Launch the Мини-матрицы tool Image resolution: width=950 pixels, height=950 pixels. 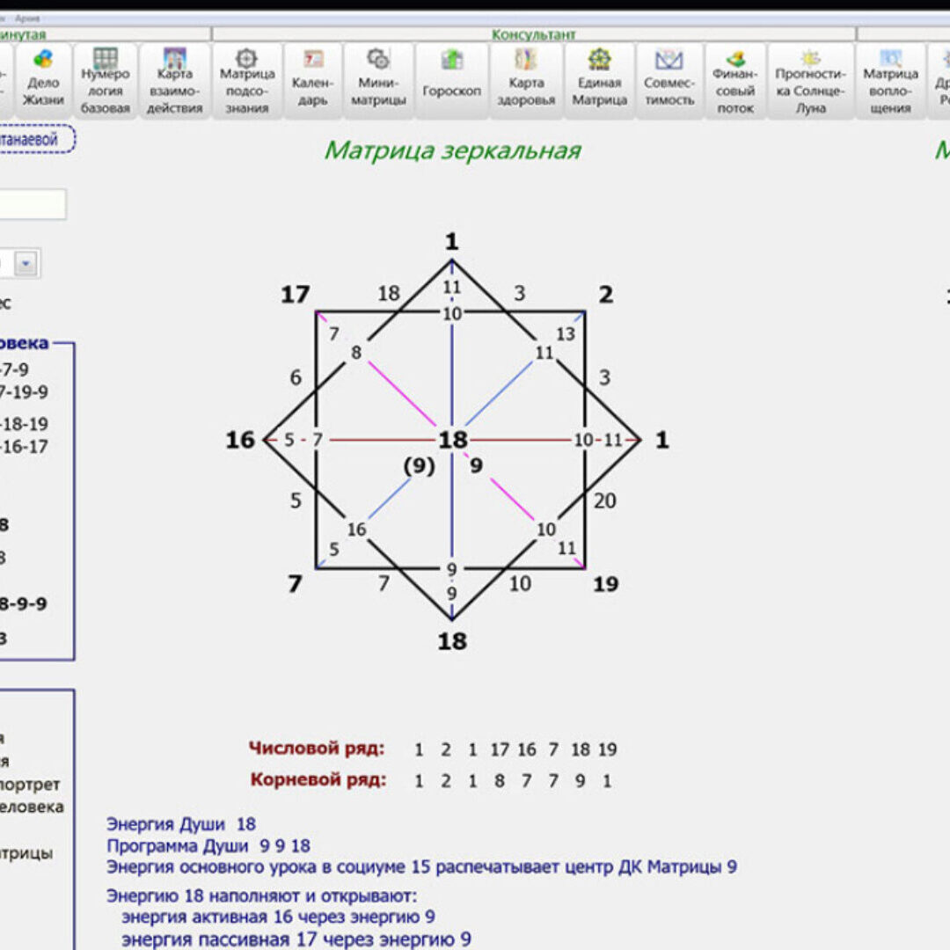point(378,81)
